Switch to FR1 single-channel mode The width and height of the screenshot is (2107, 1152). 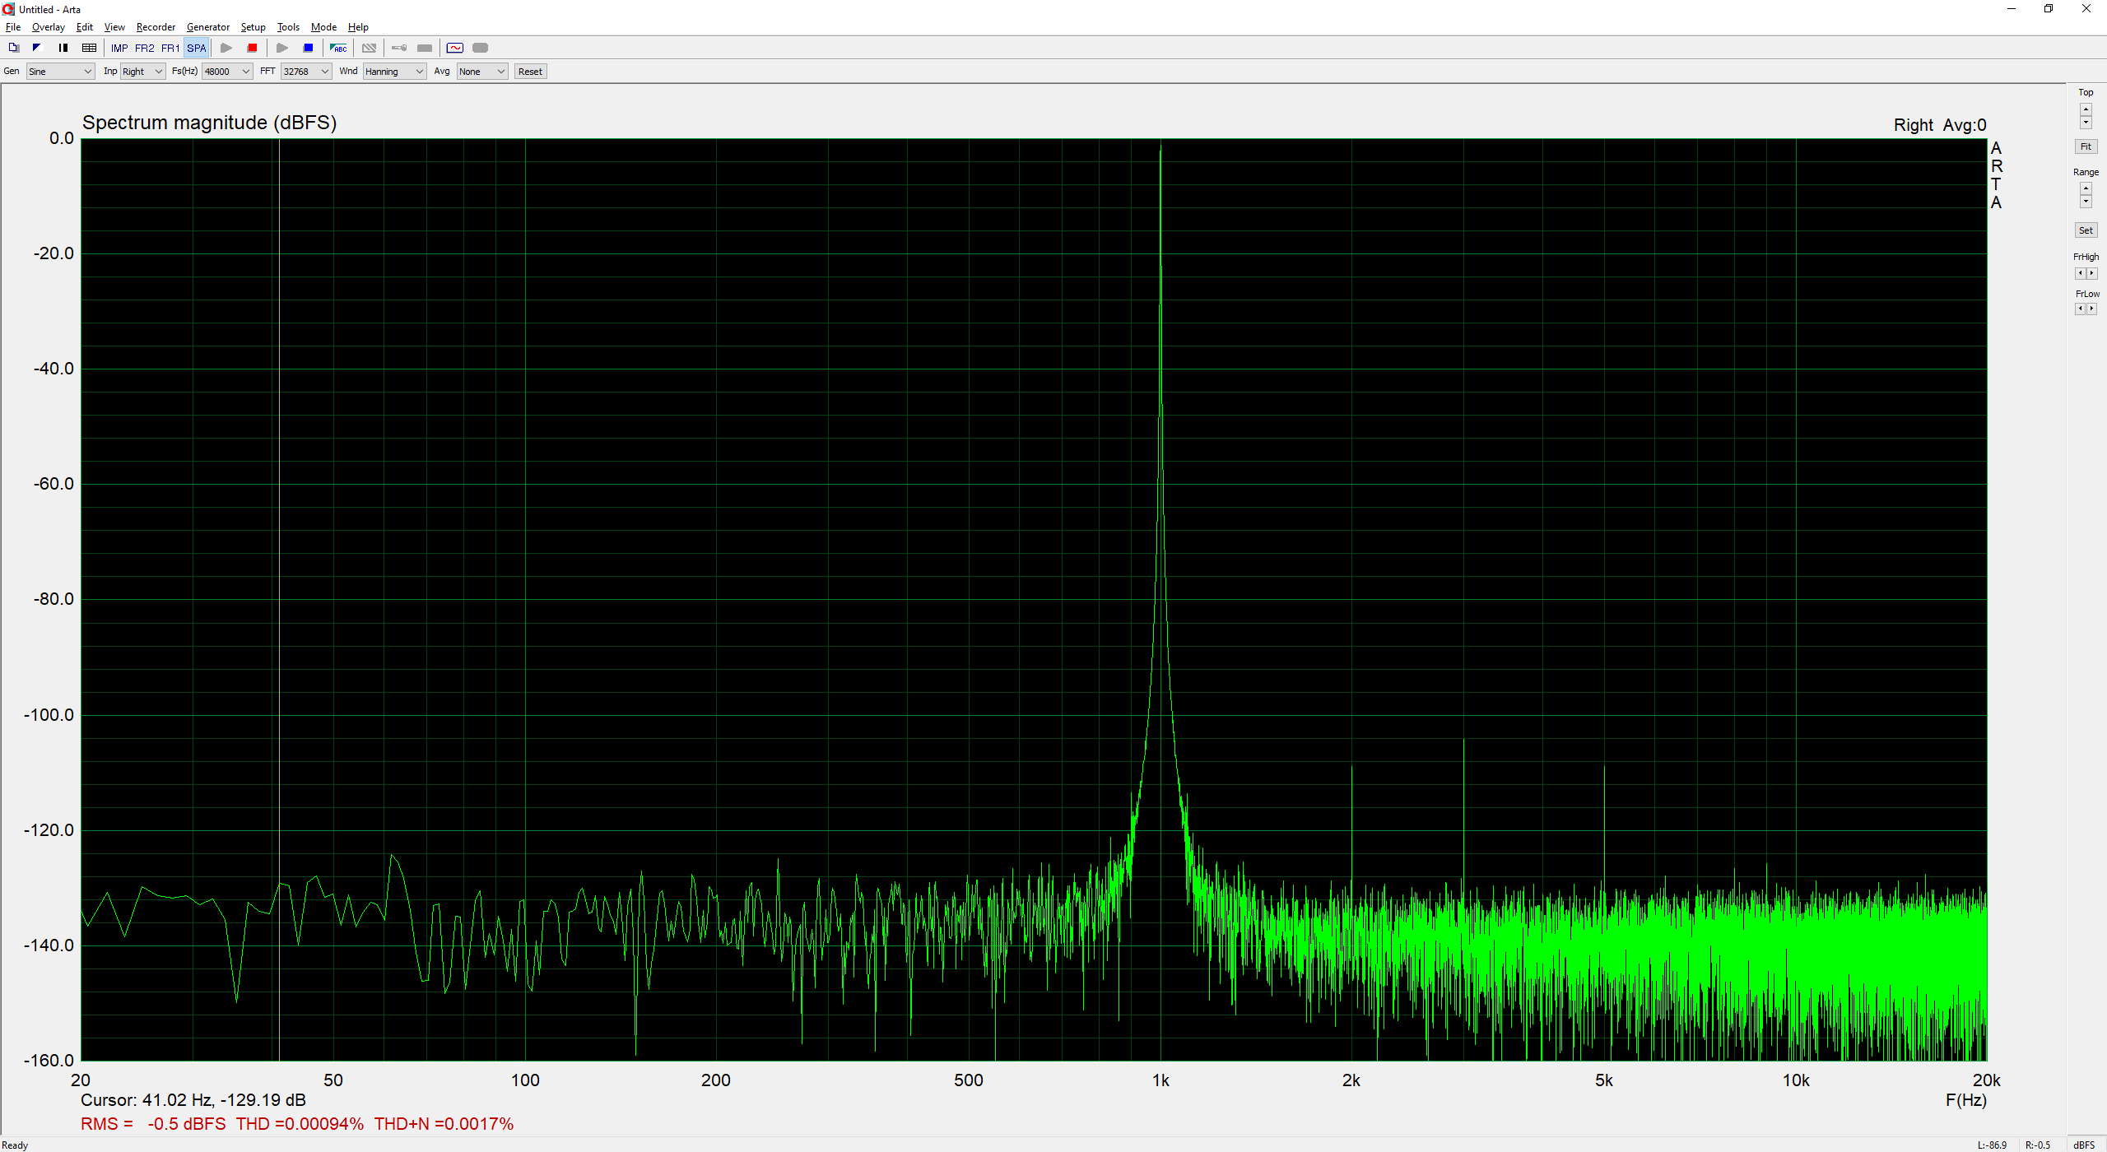[x=170, y=48]
